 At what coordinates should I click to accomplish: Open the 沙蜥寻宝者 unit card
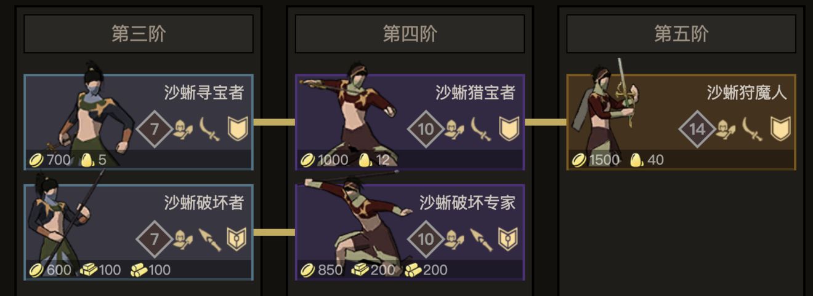pos(139,122)
